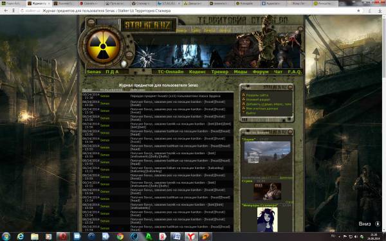Click the radiation symbol site emblem
The height and width of the screenshot is (241, 386).
pyautogui.click(x=103, y=46)
